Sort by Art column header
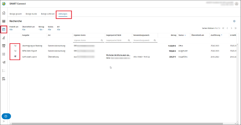Image resolution: width=241 pixels, height=125 pixels. (49, 35)
